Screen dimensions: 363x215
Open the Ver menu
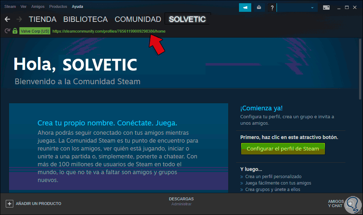[23, 6]
